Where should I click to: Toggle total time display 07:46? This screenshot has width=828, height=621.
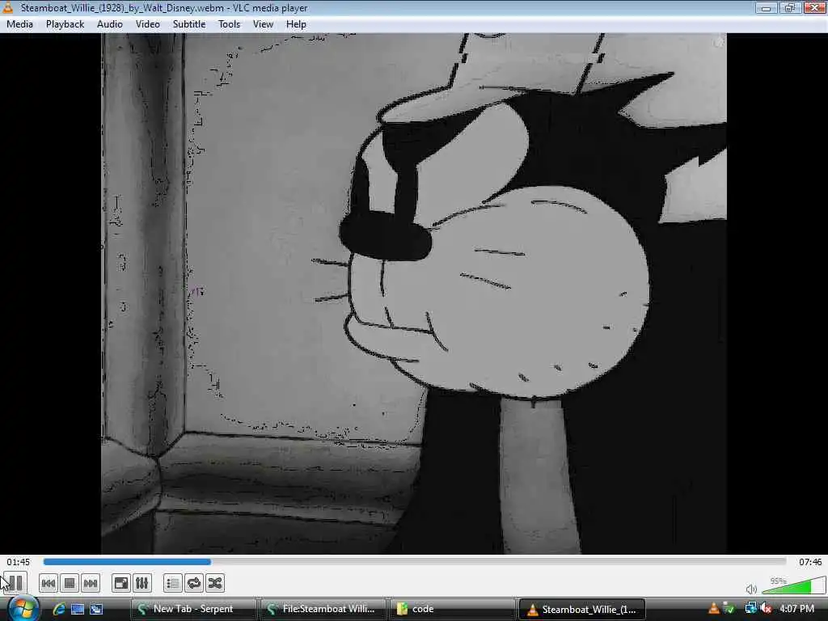(810, 562)
